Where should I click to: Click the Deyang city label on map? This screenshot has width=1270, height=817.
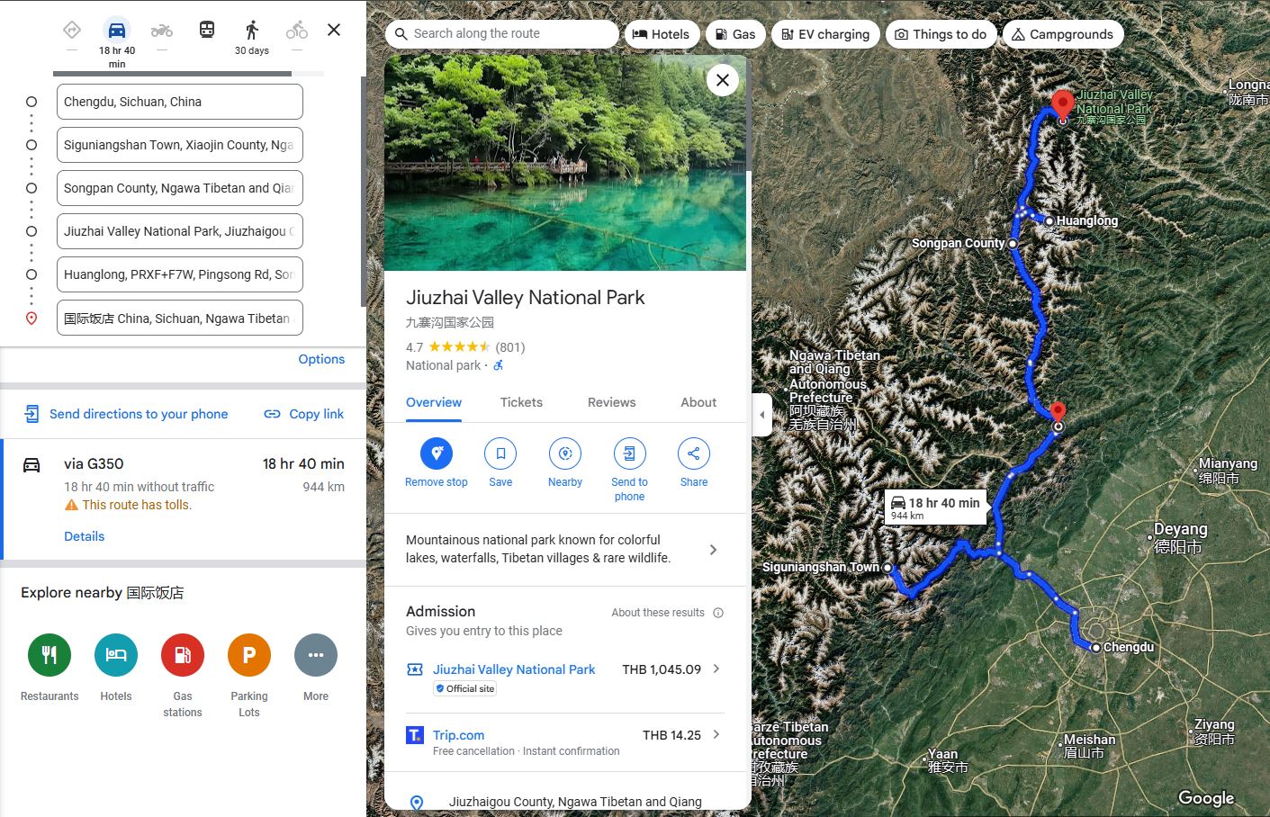[1180, 537]
